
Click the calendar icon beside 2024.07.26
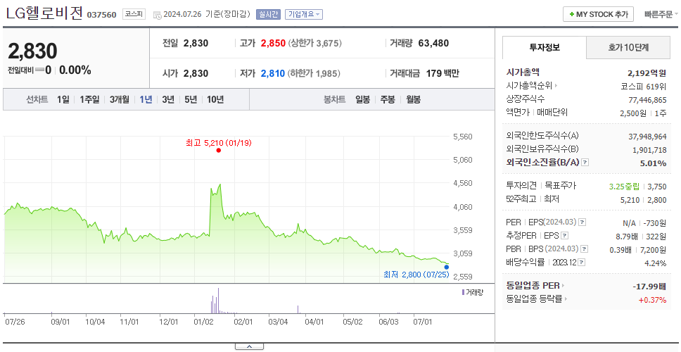pos(157,14)
